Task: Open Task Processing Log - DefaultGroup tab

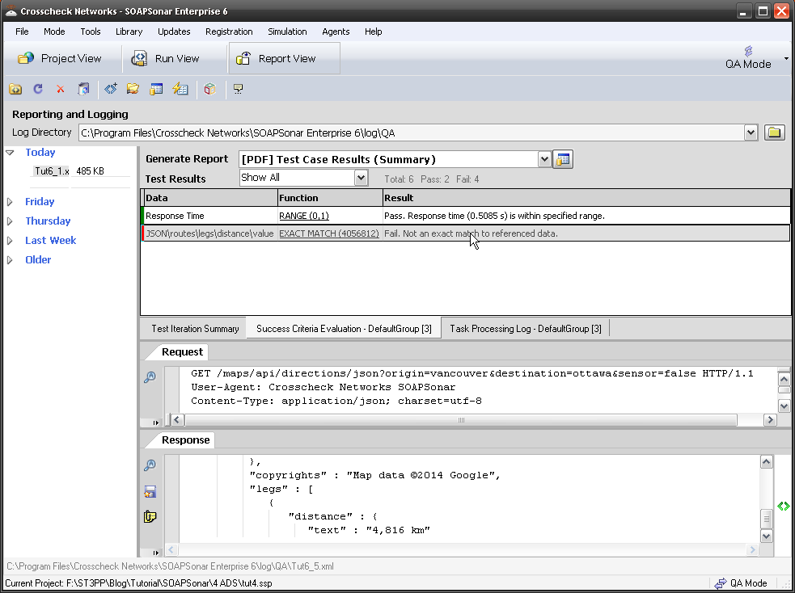Action: 525,329
